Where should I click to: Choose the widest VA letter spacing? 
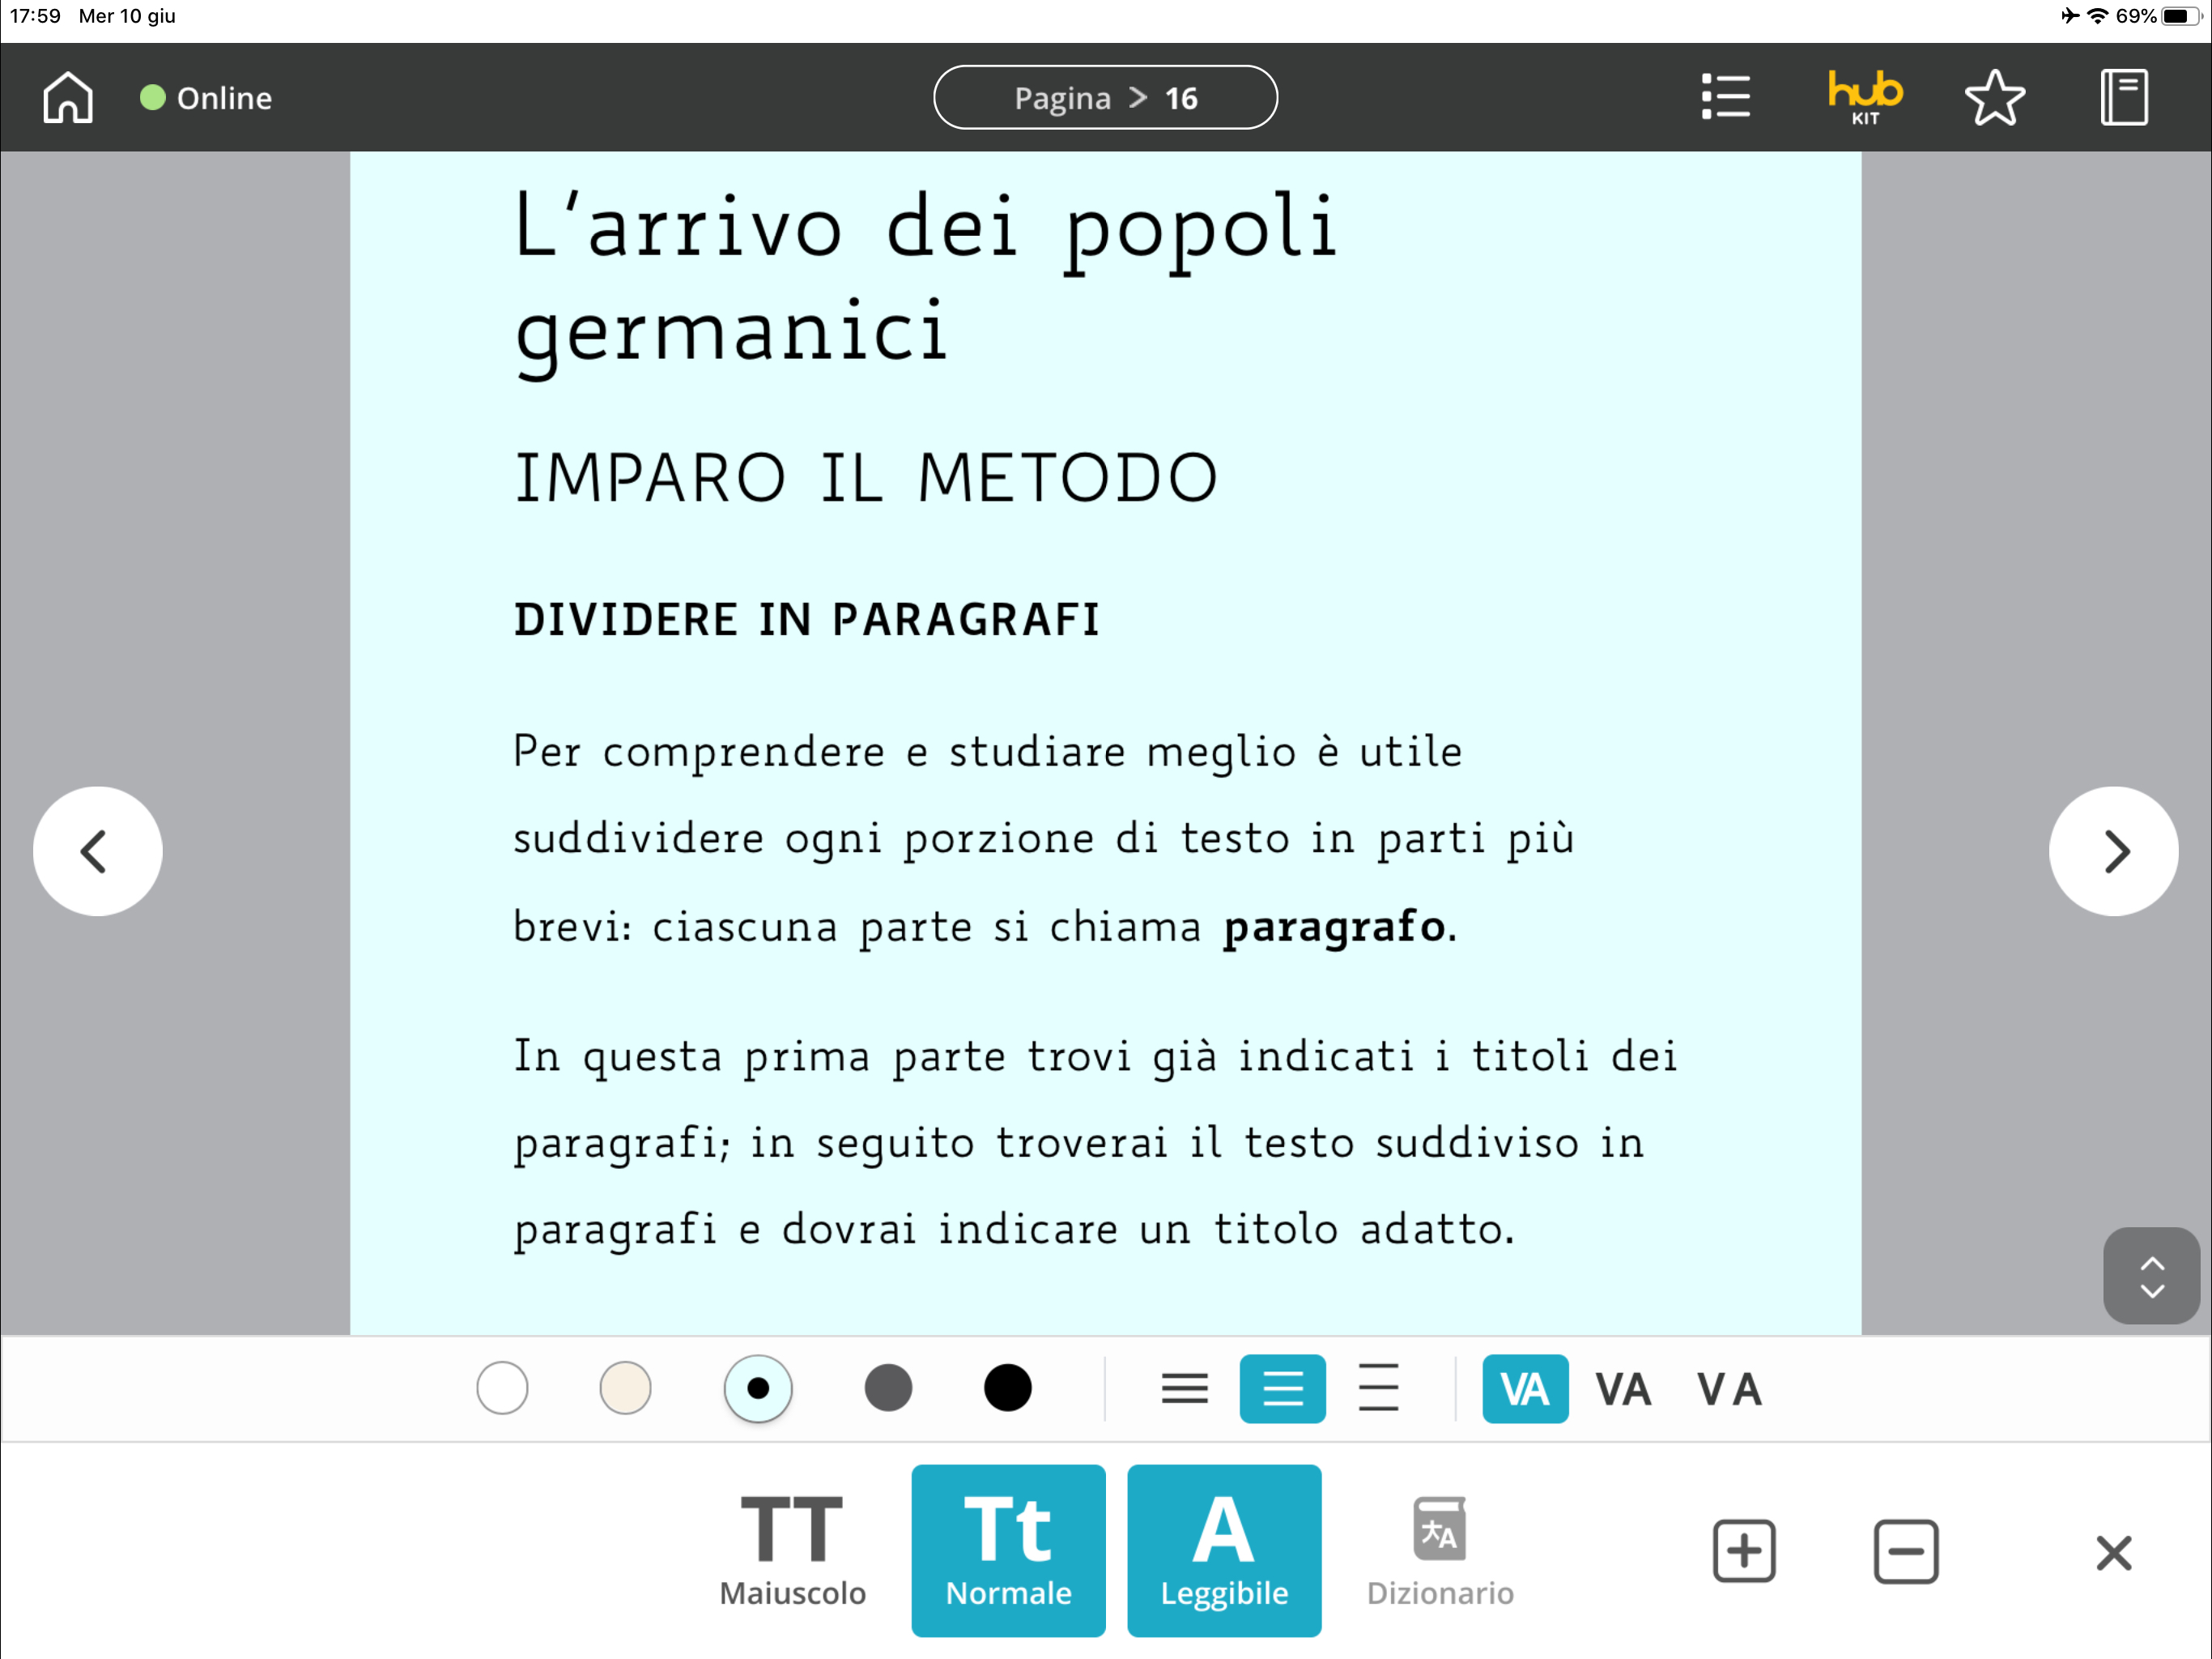point(1729,1388)
